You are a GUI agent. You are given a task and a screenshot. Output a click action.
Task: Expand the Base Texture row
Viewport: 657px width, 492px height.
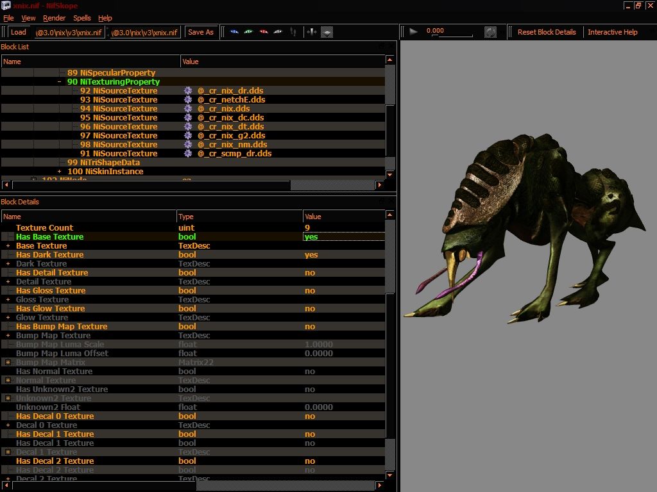point(8,246)
